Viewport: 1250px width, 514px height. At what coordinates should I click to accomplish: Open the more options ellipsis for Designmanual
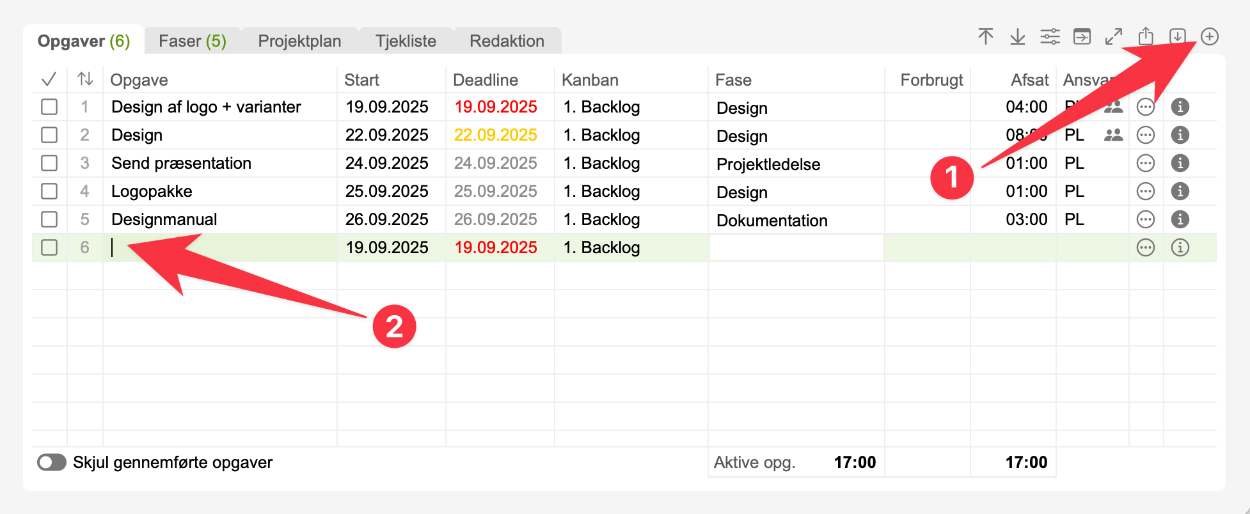[x=1146, y=219]
